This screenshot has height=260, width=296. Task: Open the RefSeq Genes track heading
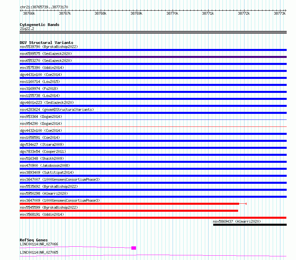pos(34,240)
